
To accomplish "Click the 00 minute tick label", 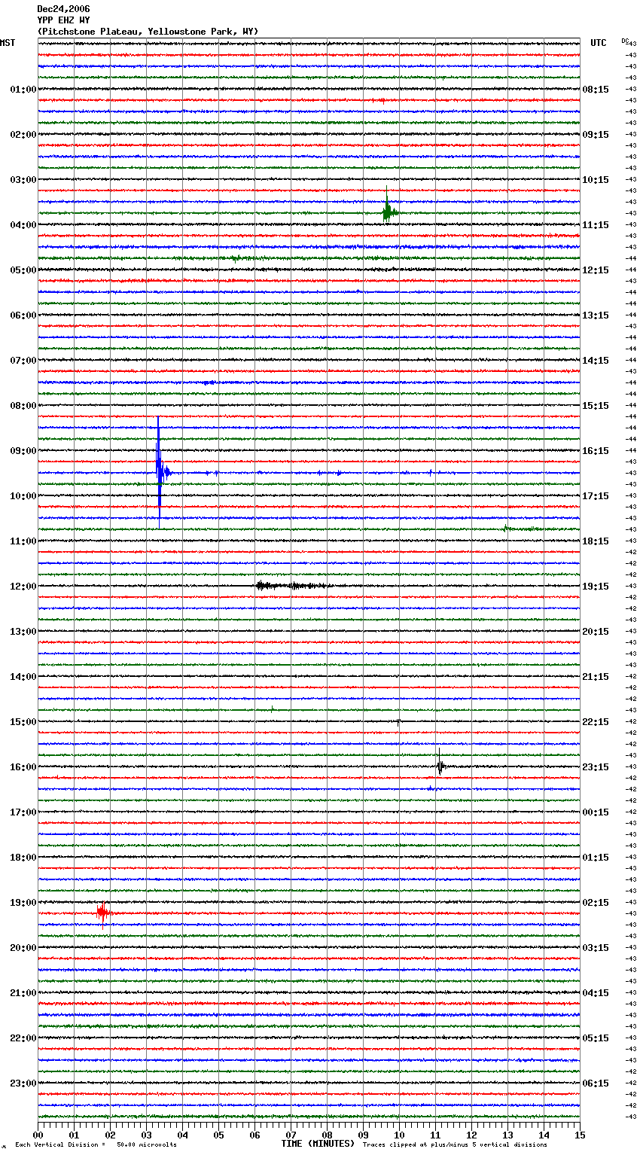I will (38, 1135).
